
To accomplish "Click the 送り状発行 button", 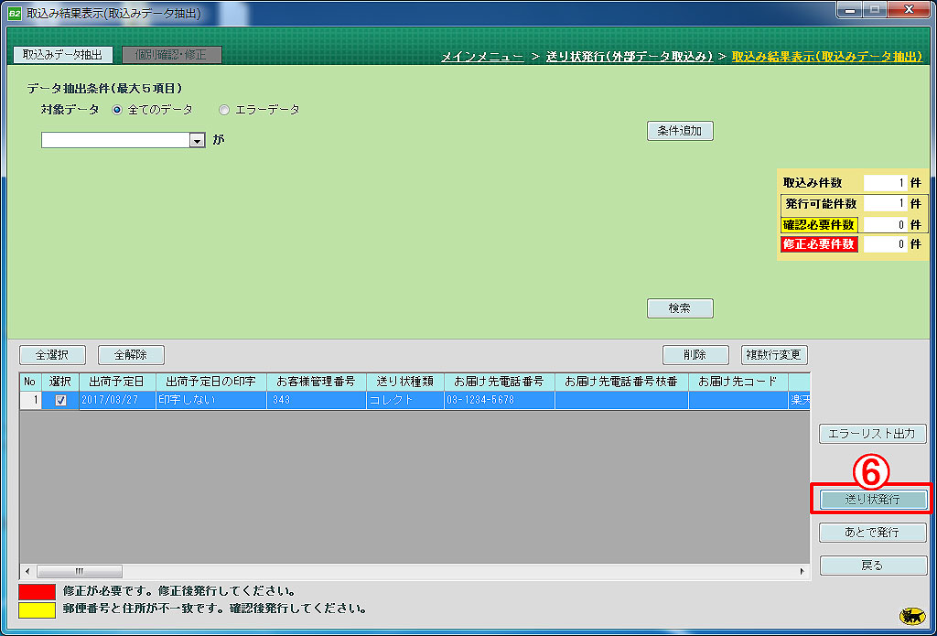I will (x=873, y=500).
